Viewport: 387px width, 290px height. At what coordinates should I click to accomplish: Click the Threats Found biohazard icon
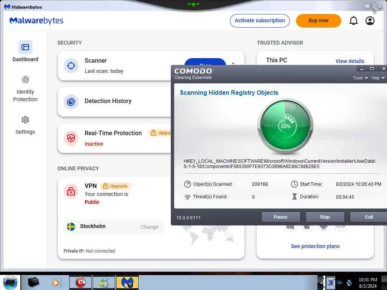coord(187,197)
